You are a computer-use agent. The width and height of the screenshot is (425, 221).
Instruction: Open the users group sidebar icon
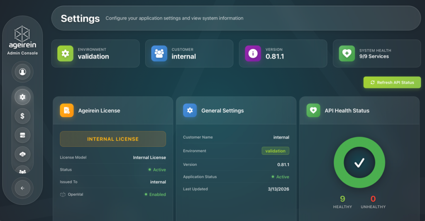tap(22, 171)
